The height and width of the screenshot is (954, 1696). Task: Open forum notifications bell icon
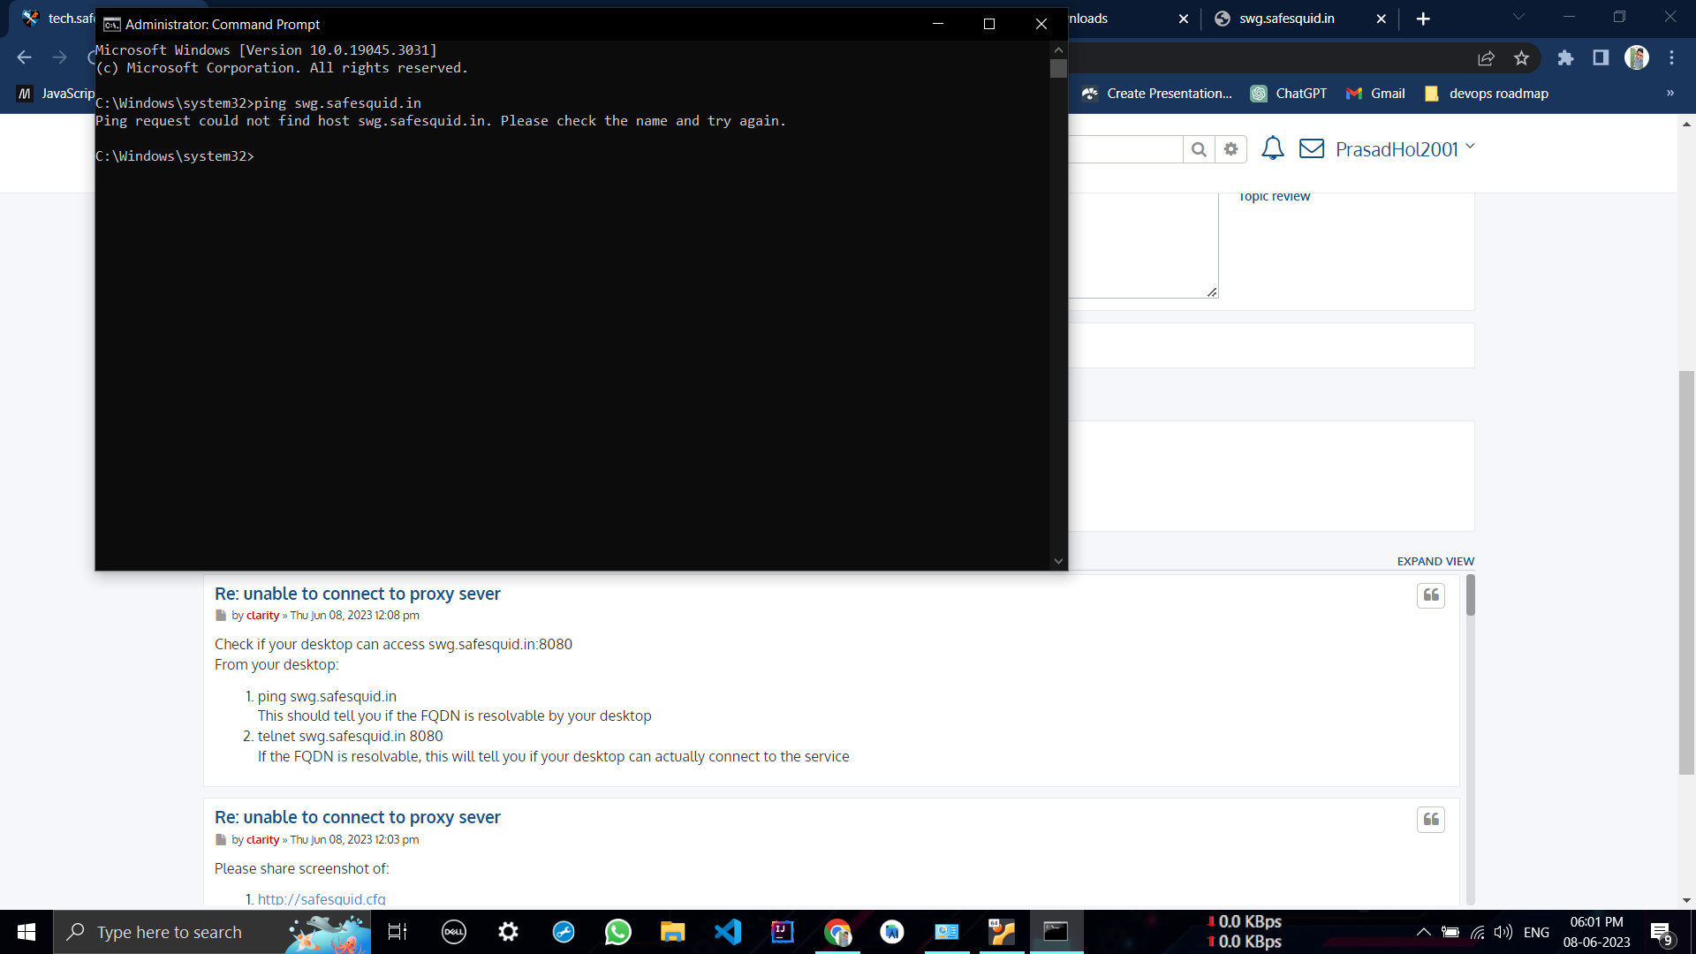point(1272,148)
